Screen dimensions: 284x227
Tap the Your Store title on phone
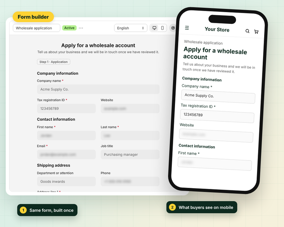(x=217, y=30)
